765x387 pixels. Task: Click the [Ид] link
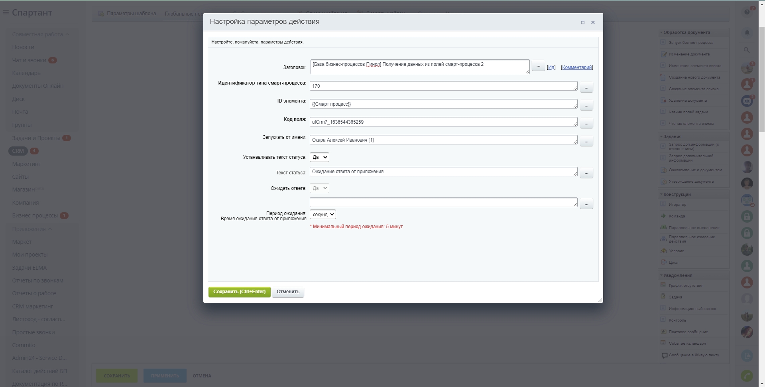click(551, 67)
